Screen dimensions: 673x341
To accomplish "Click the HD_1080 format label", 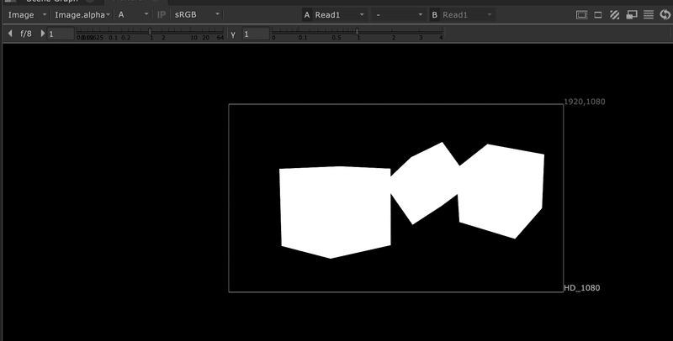I will 581,288.
